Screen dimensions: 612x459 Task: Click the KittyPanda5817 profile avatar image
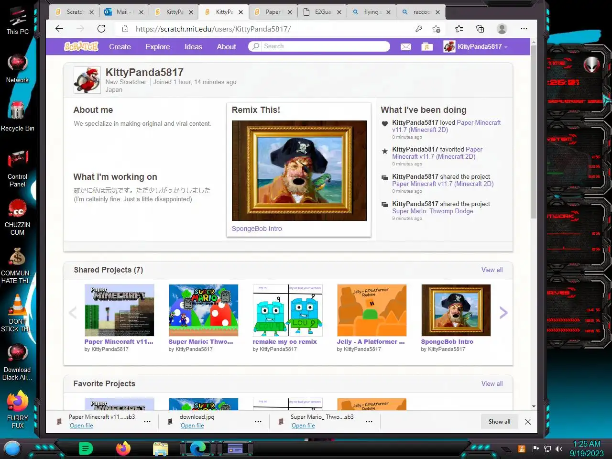[87, 80]
